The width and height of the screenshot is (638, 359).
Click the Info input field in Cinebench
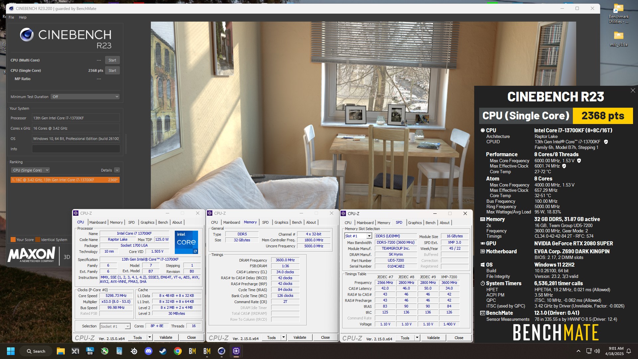coord(76,149)
